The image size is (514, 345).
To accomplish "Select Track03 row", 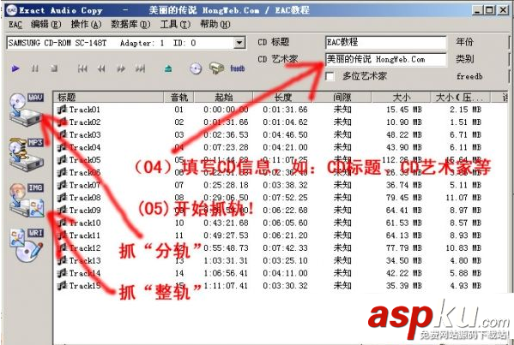I will [281, 134].
